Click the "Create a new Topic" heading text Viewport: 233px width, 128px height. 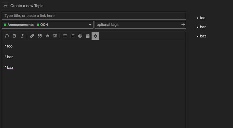click(x=27, y=6)
